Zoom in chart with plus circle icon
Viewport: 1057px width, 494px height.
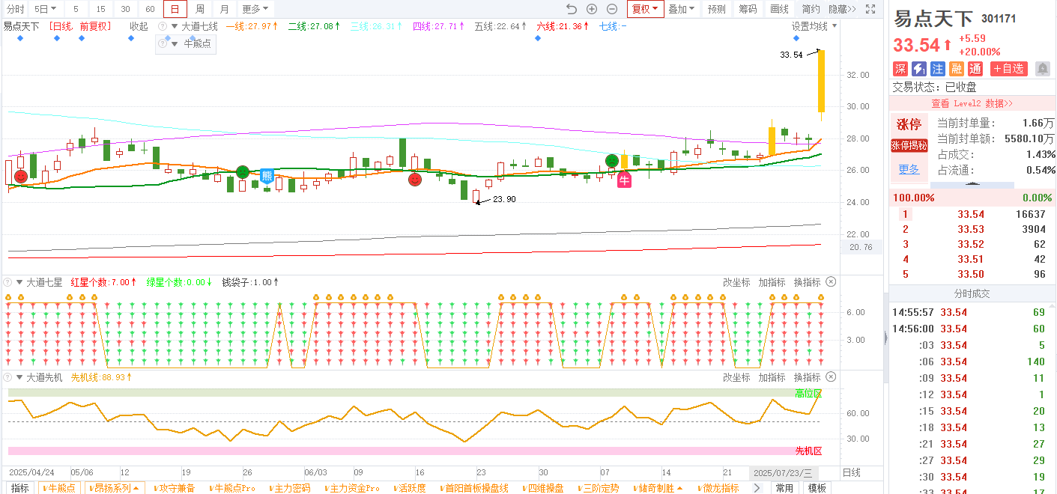tap(592, 9)
